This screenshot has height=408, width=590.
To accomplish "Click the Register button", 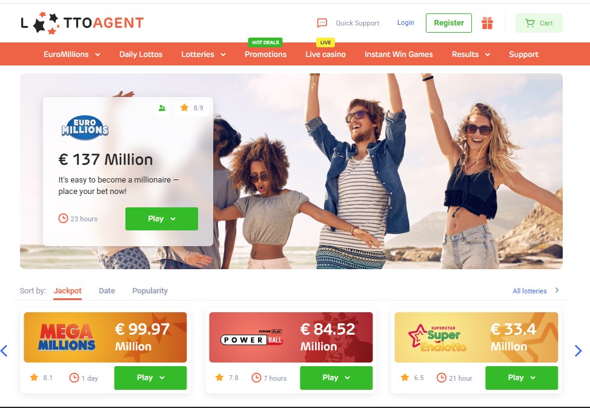I will pyautogui.click(x=448, y=23).
